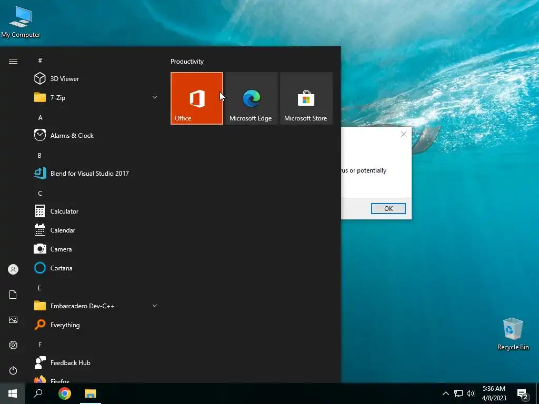Click the C letter header
539x404 pixels.
click(x=40, y=194)
